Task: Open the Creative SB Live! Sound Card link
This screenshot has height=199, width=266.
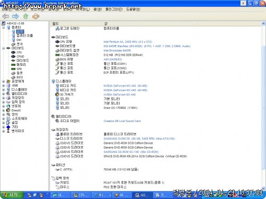Action: point(122,121)
